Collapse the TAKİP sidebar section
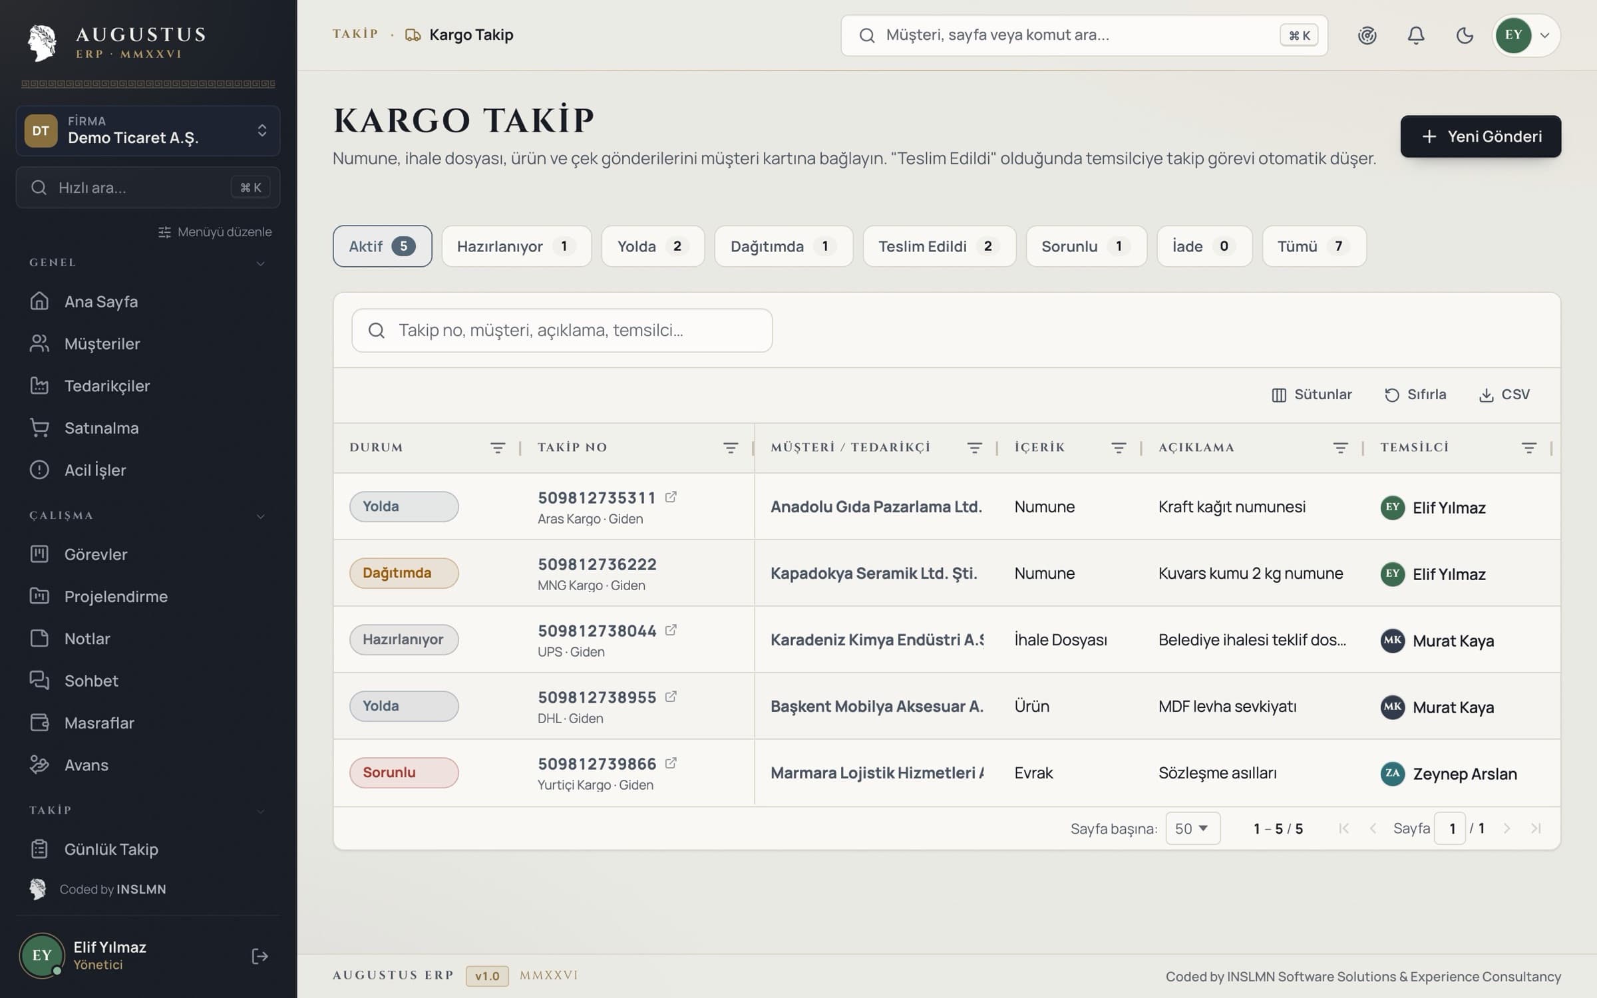The height and width of the screenshot is (998, 1597). pyautogui.click(x=260, y=811)
